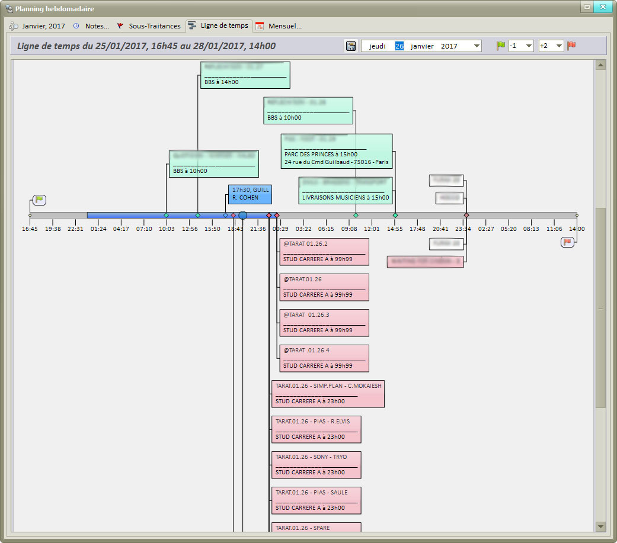Screen dimensions: 617x543
Task: Select the TARAT.01.26 - SONY - TRYO card
Action: click(x=316, y=465)
